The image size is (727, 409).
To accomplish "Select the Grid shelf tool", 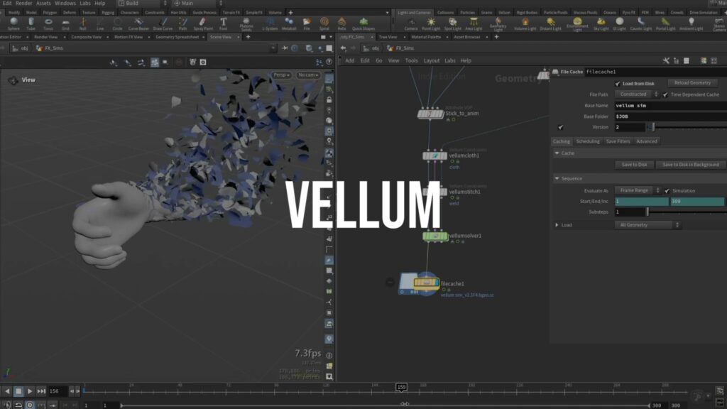I will coord(65,24).
